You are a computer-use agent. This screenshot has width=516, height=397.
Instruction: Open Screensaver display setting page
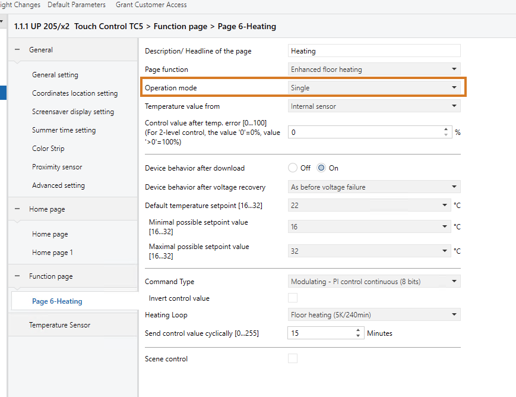coord(73,112)
